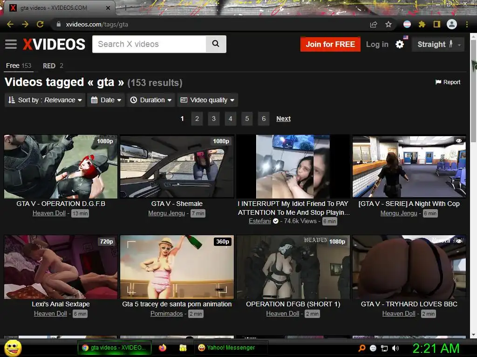Viewport: 477px width, 357px height.
Task: Click the padlock icon in the address bar
Action: pyautogui.click(x=59, y=24)
